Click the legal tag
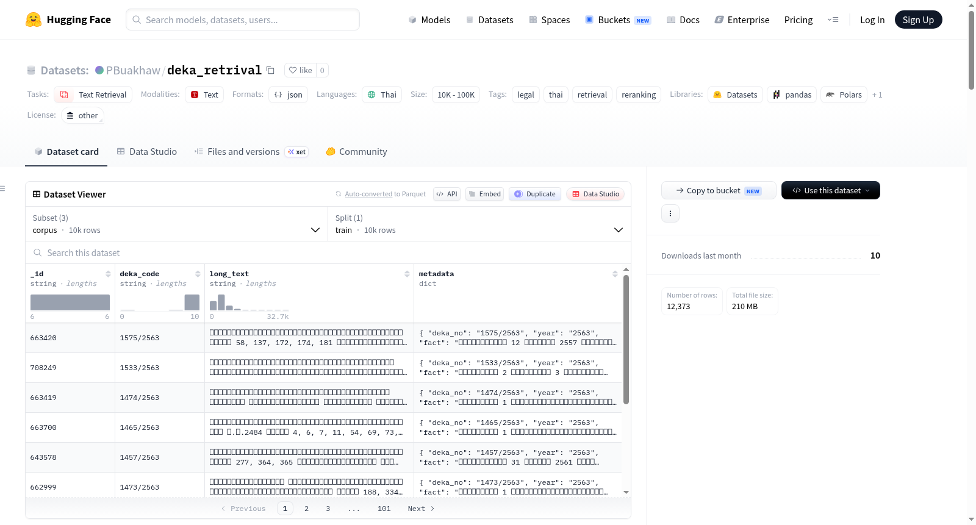976x525 pixels. (525, 95)
